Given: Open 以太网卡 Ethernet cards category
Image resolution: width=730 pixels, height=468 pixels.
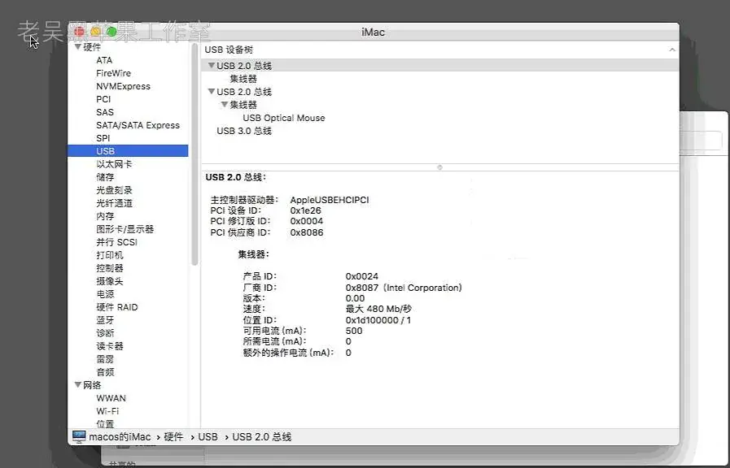Looking at the screenshot, I should pyautogui.click(x=114, y=164).
